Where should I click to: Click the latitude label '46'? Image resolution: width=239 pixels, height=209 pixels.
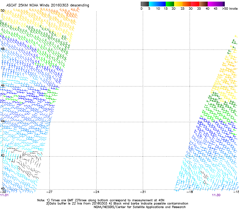pos(3,86)
